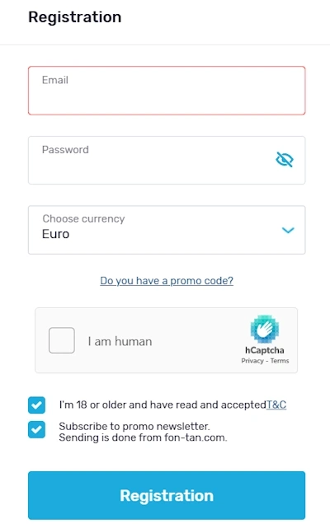
Task: Click the hCaptcha hand logo
Action: 265,330
